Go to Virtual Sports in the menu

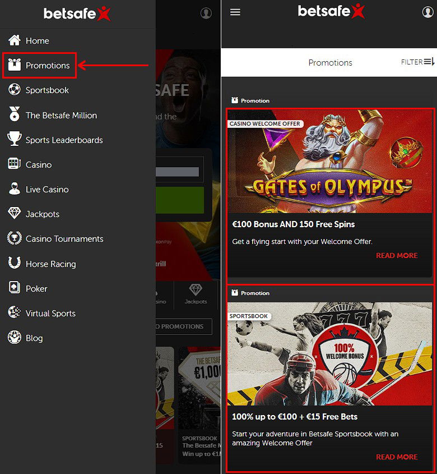tap(50, 314)
